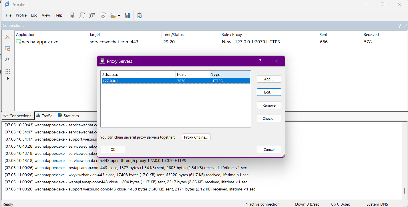Screen dimensions: 408x207
Task: Sort proxy list by Type column
Action: [x=230, y=74]
